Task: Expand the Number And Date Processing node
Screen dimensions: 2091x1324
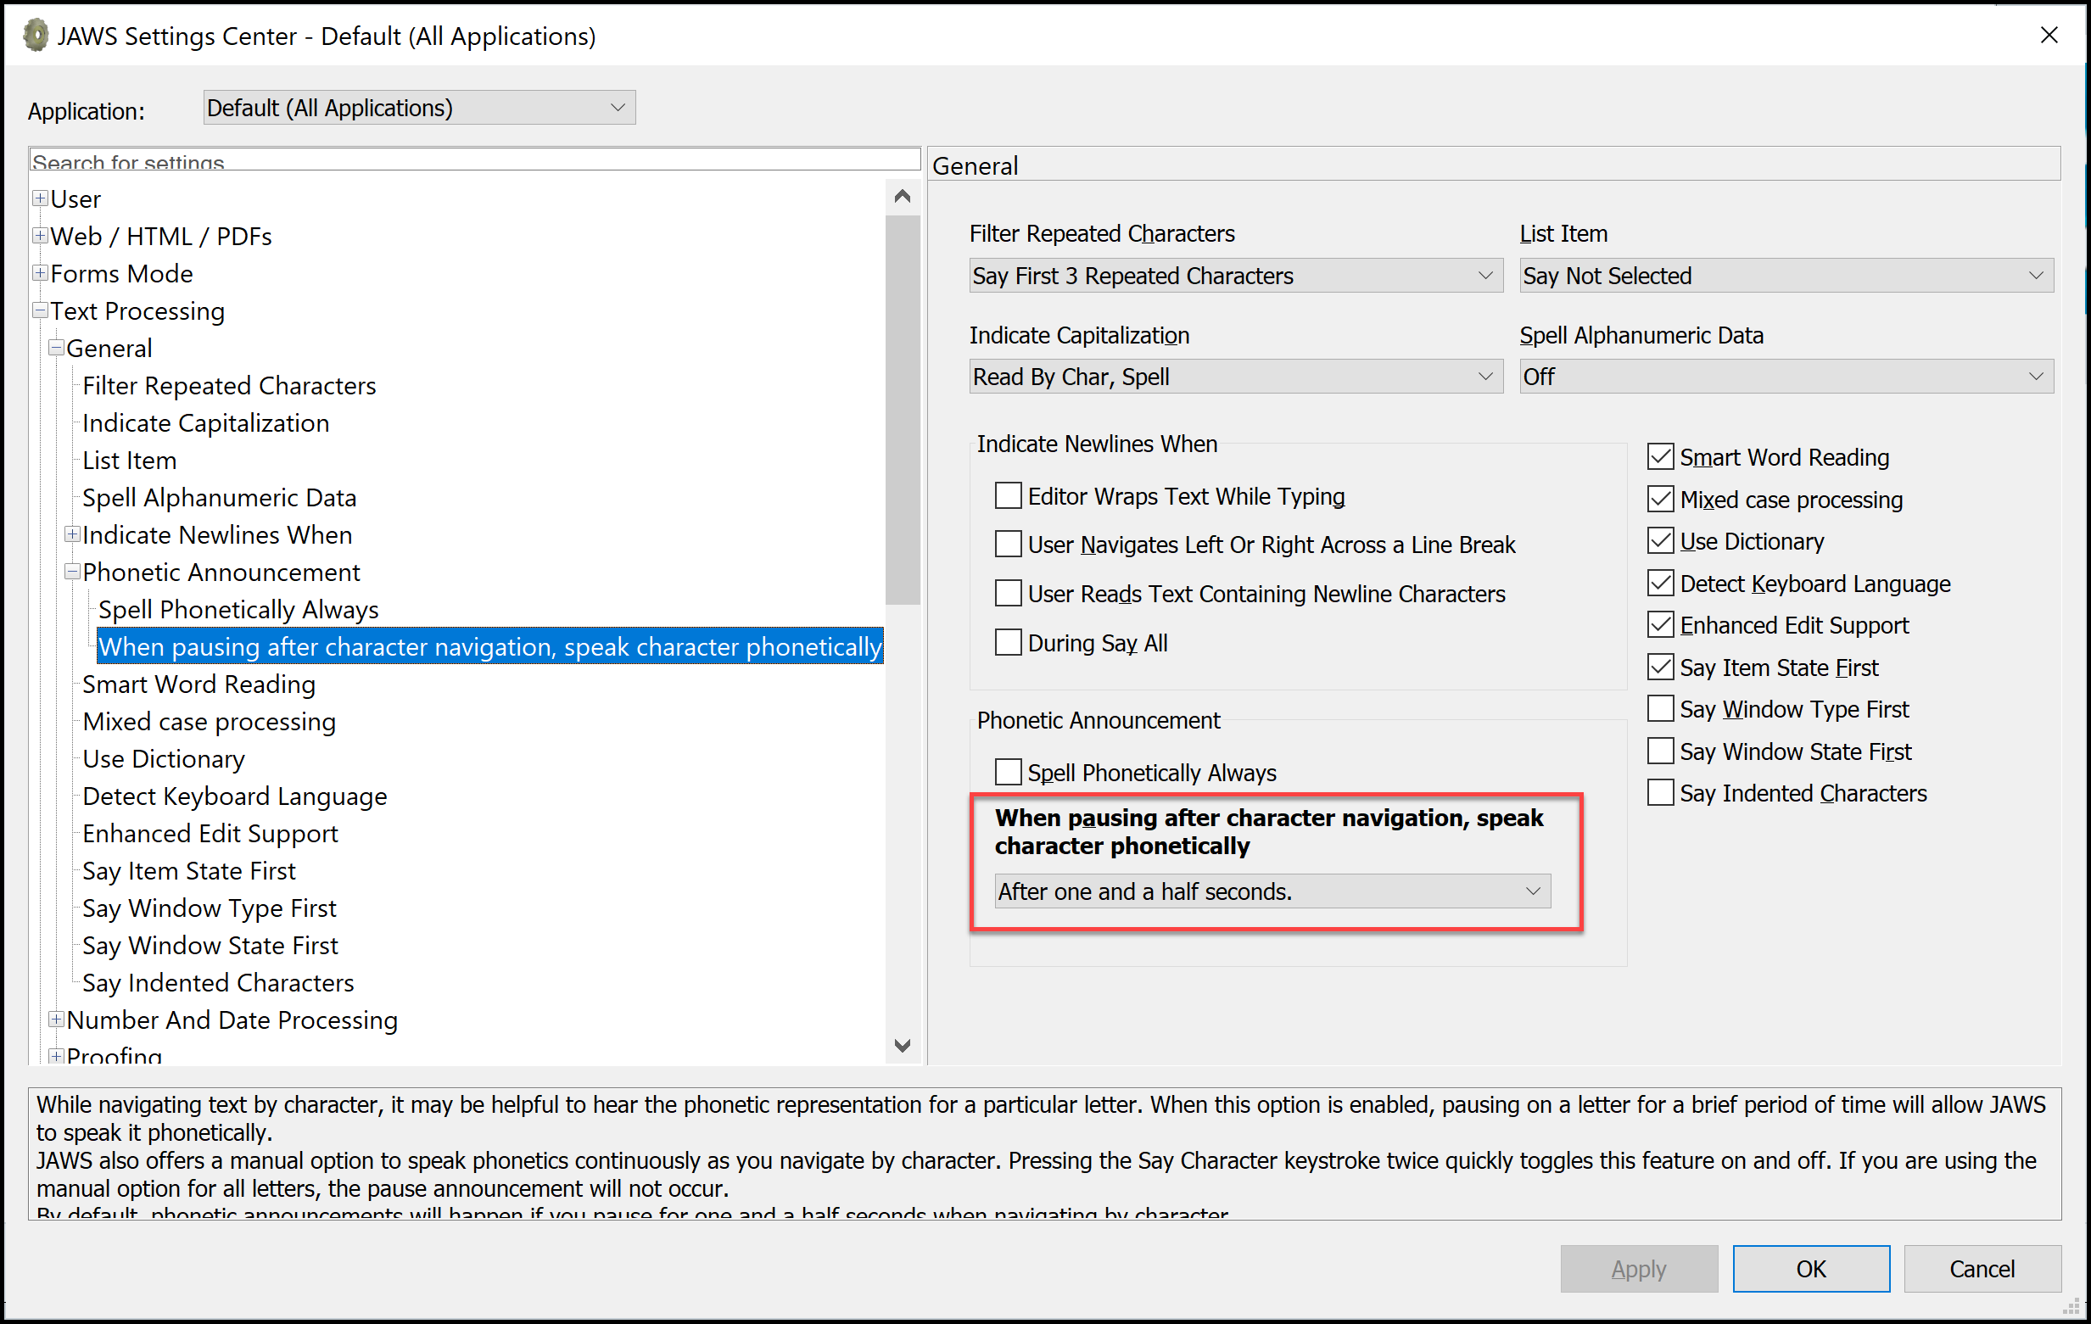Action: pyautogui.click(x=57, y=1020)
